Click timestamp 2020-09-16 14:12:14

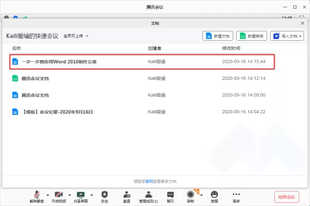(243, 78)
